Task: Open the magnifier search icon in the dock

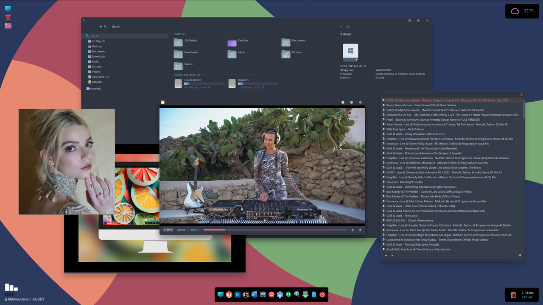Action: pos(297,294)
